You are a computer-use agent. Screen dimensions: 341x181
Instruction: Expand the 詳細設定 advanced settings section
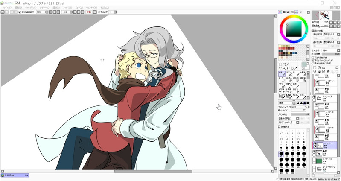tap(280, 126)
